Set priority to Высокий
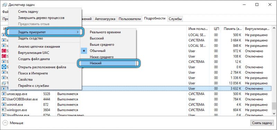Image resolution: width=277 pixels, height=130 pixels. tap(97, 38)
